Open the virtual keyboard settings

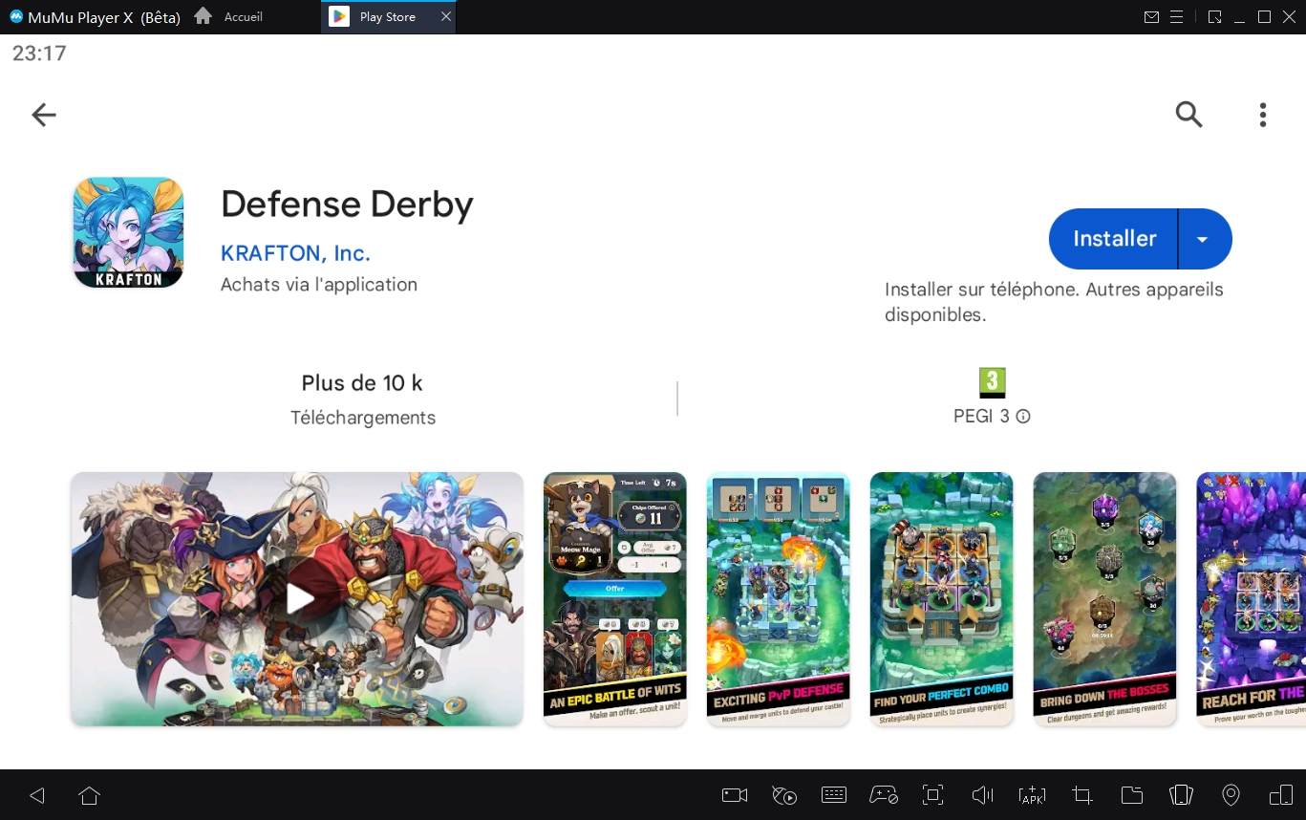tap(833, 795)
